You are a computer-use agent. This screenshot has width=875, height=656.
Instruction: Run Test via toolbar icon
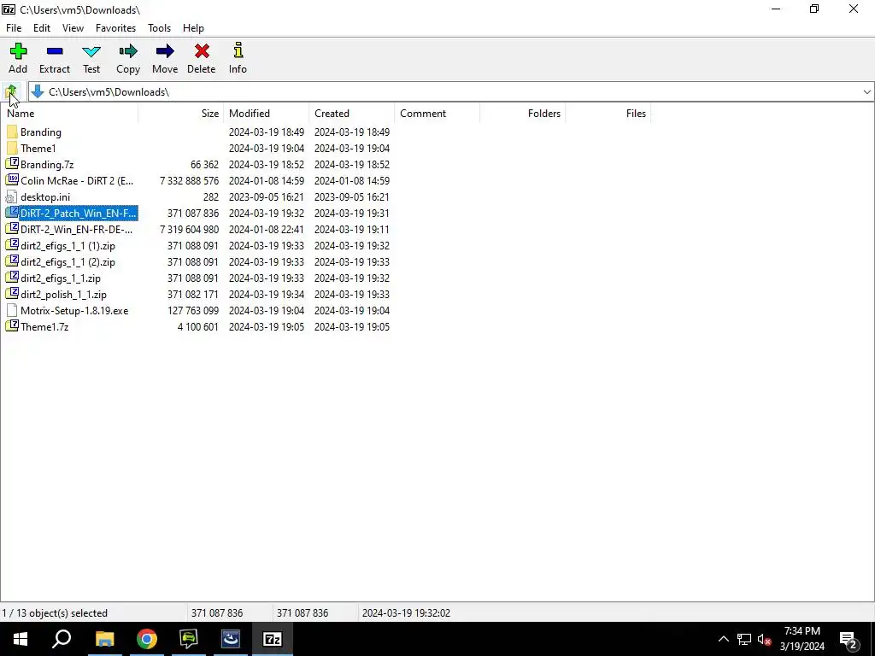pyautogui.click(x=91, y=51)
